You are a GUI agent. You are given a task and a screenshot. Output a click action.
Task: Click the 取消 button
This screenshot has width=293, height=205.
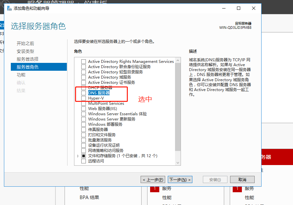point(242,179)
